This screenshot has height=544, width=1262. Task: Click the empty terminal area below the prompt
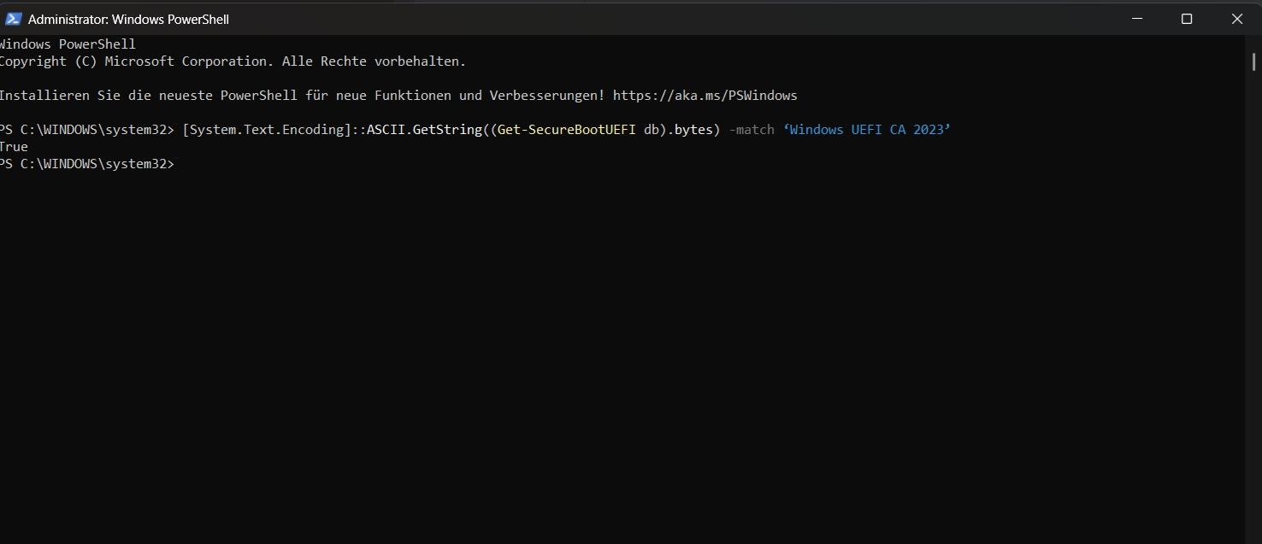coord(599,359)
